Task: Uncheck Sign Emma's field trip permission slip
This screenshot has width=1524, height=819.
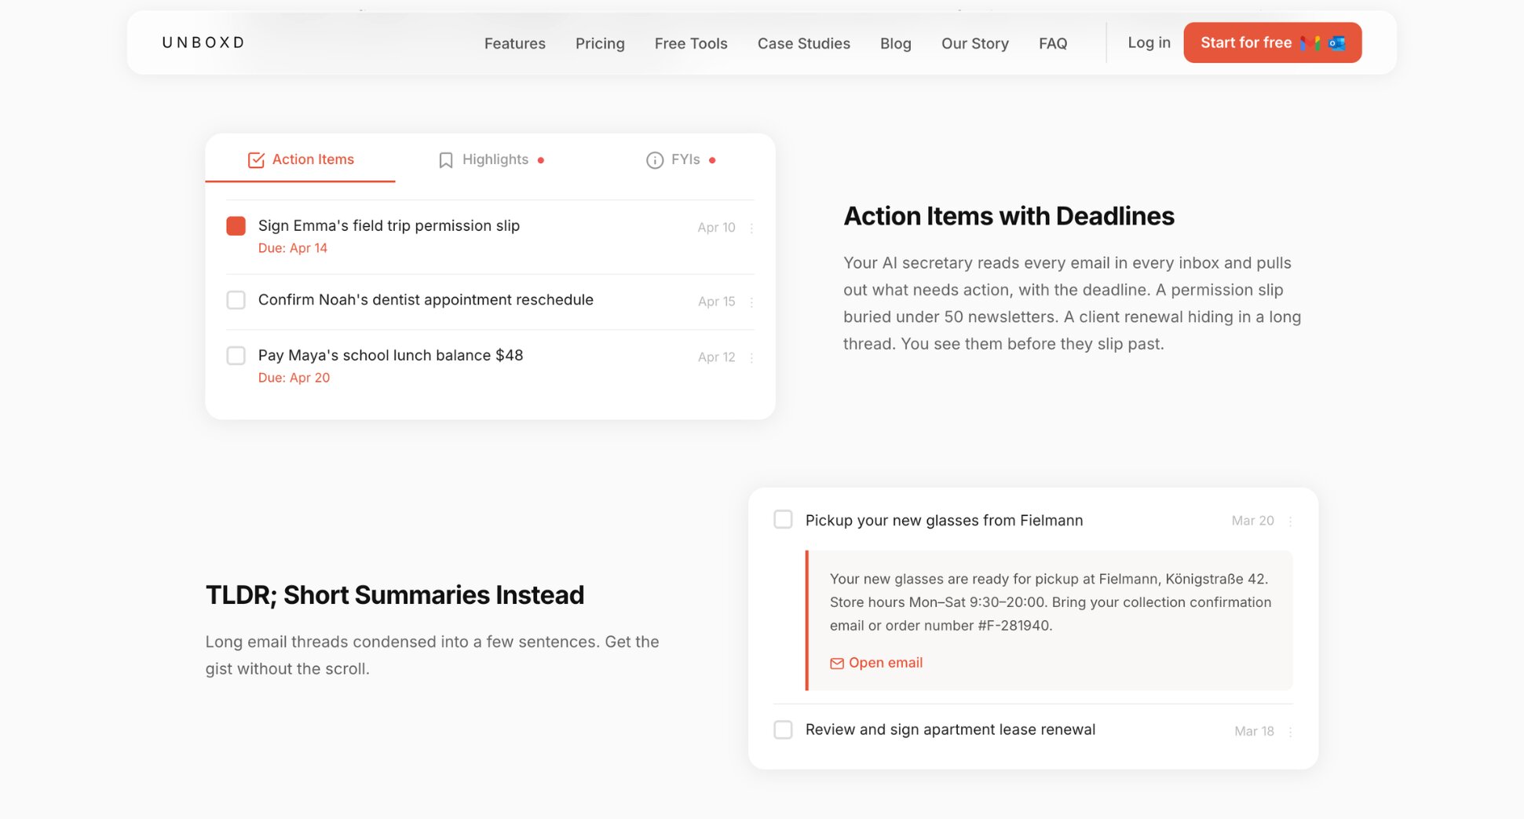Action: pos(236,226)
